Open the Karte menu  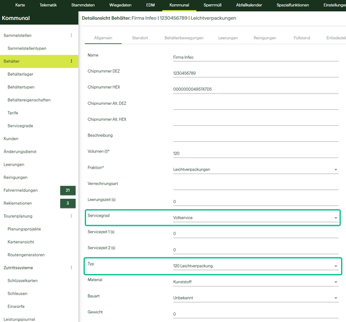pos(20,5)
